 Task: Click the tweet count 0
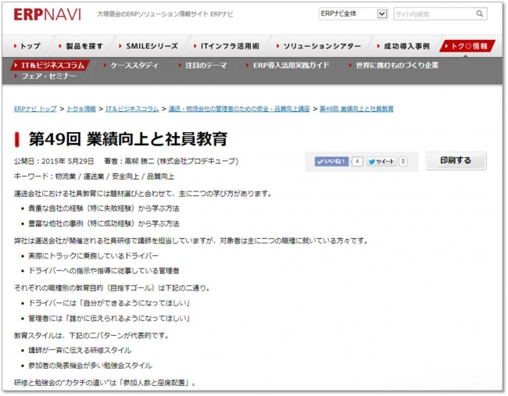(403, 161)
